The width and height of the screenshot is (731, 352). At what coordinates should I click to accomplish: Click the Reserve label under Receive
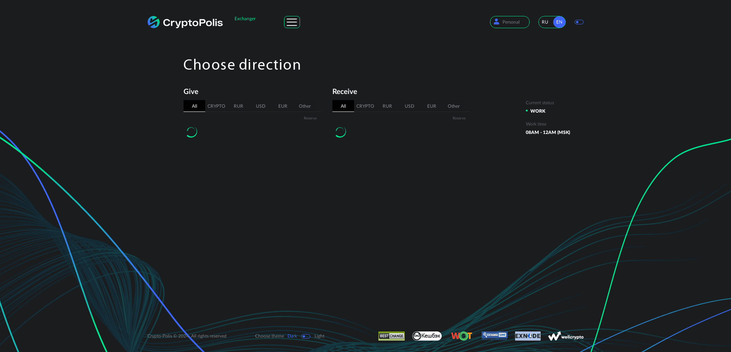coord(459,118)
